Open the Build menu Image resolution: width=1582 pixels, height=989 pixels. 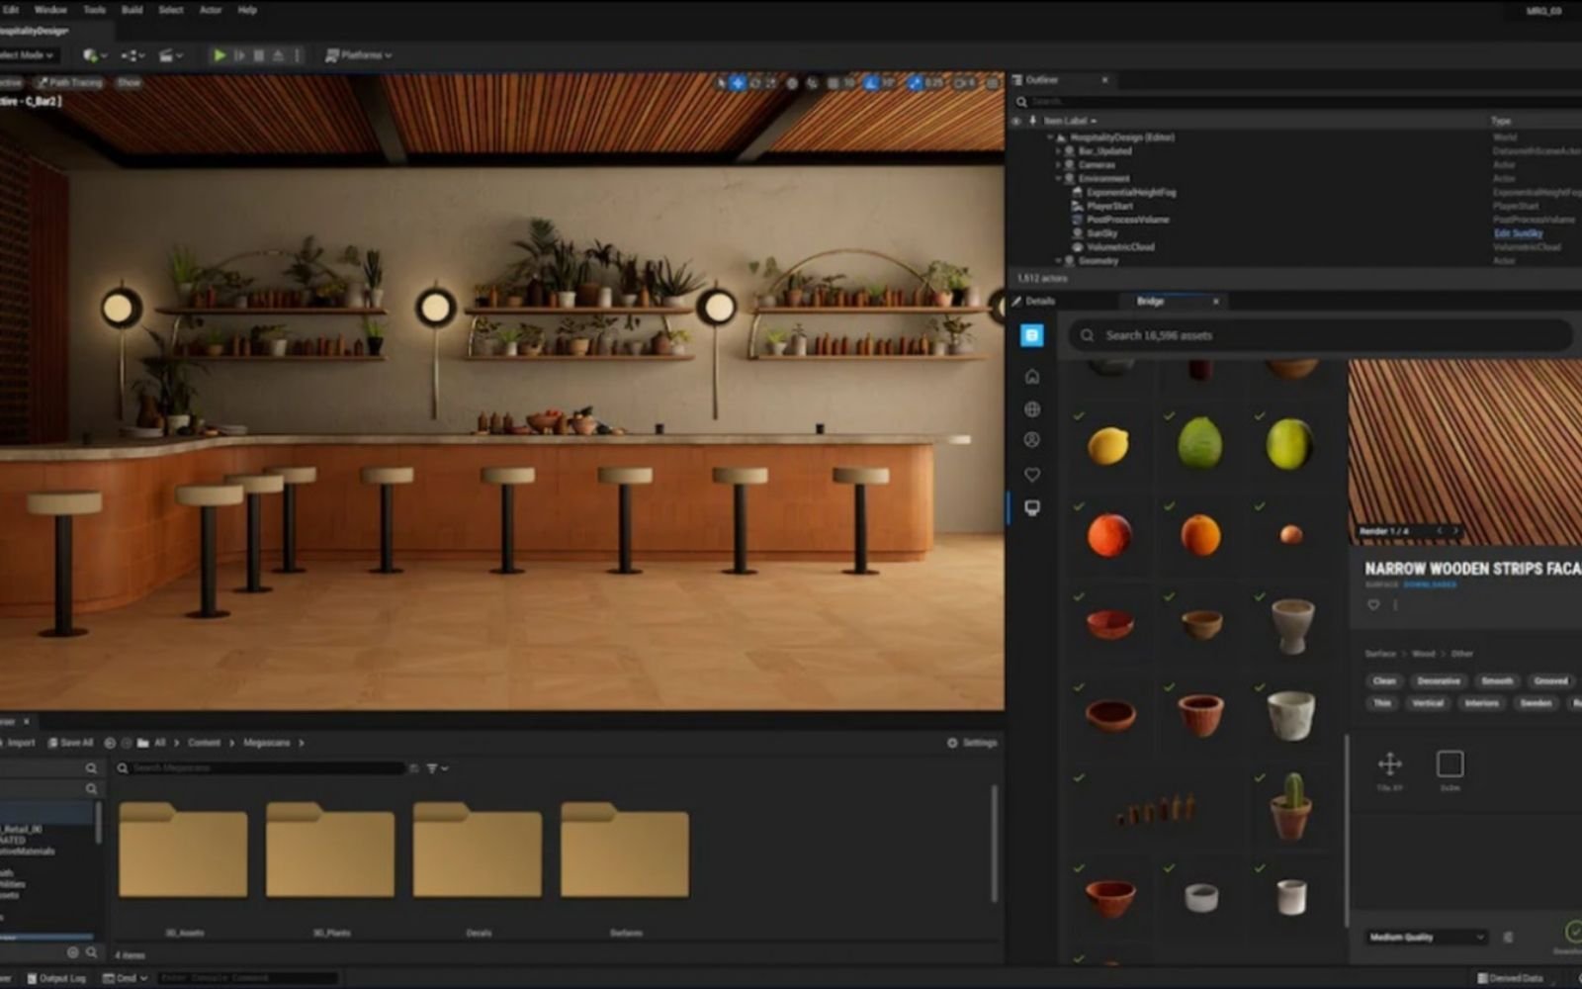tap(132, 10)
